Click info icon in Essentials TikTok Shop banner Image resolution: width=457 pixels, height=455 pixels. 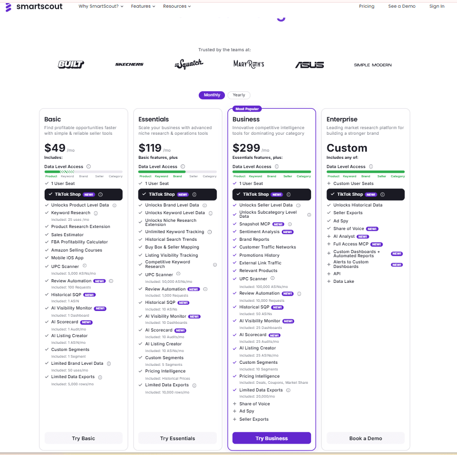tap(194, 194)
